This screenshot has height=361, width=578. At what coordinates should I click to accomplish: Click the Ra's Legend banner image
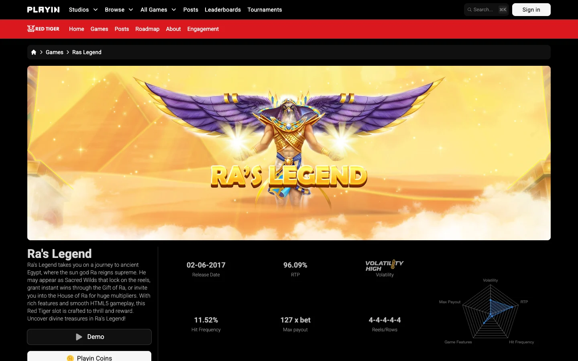(x=289, y=153)
